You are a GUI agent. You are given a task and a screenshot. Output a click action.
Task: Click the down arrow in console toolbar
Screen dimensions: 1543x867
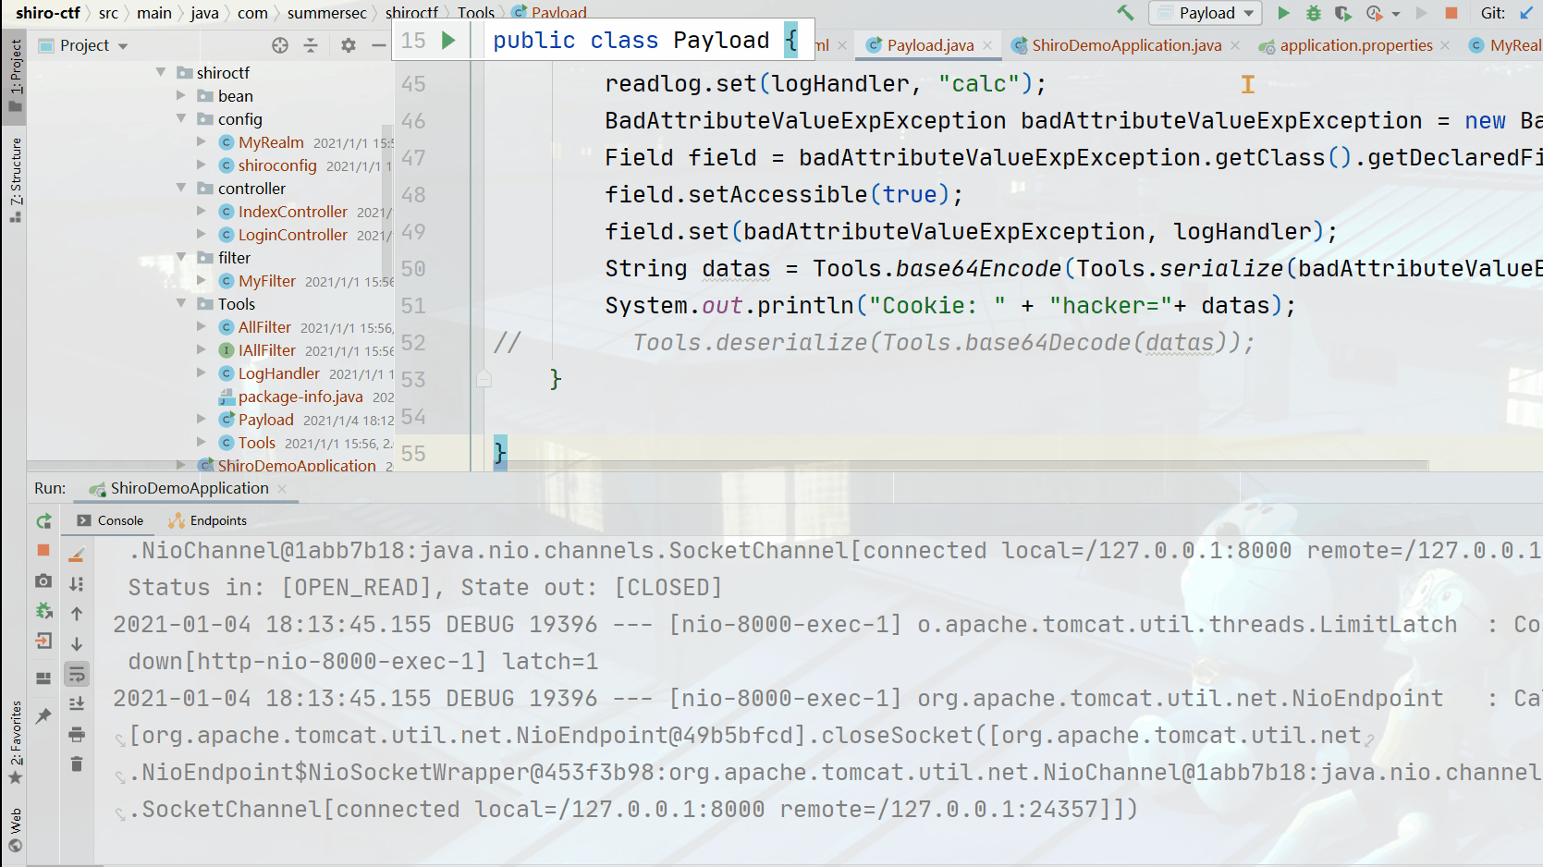(77, 644)
